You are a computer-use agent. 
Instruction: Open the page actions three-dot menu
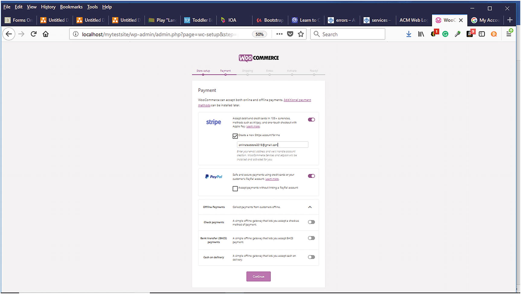(x=279, y=34)
